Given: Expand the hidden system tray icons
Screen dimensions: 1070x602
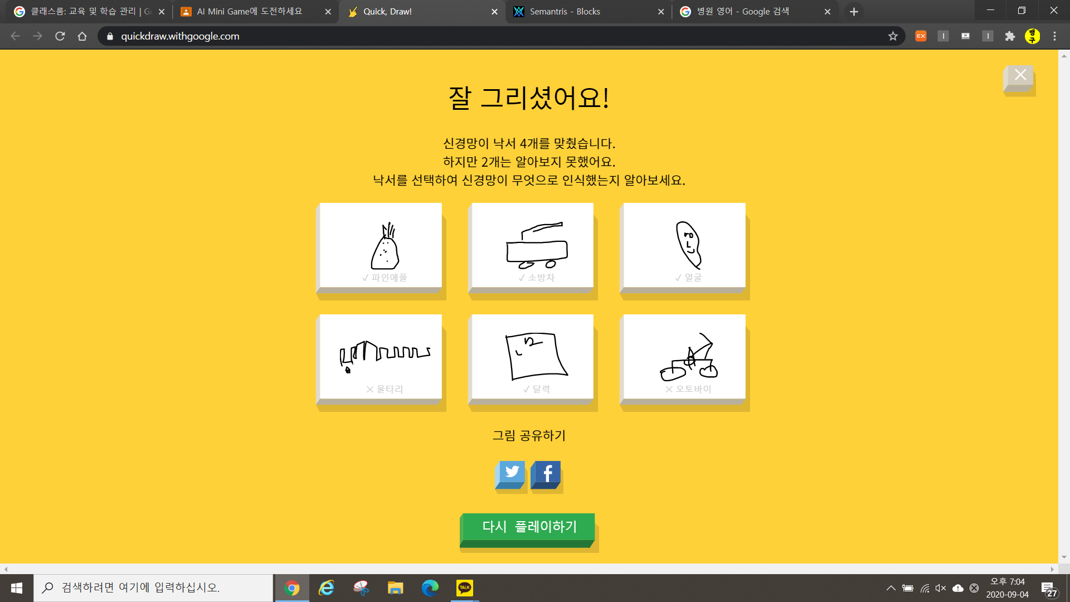Looking at the screenshot, I should pyautogui.click(x=891, y=588).
